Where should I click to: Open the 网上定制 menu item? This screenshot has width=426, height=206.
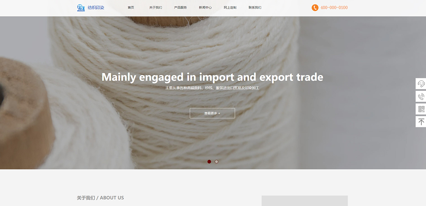[230, 8]
